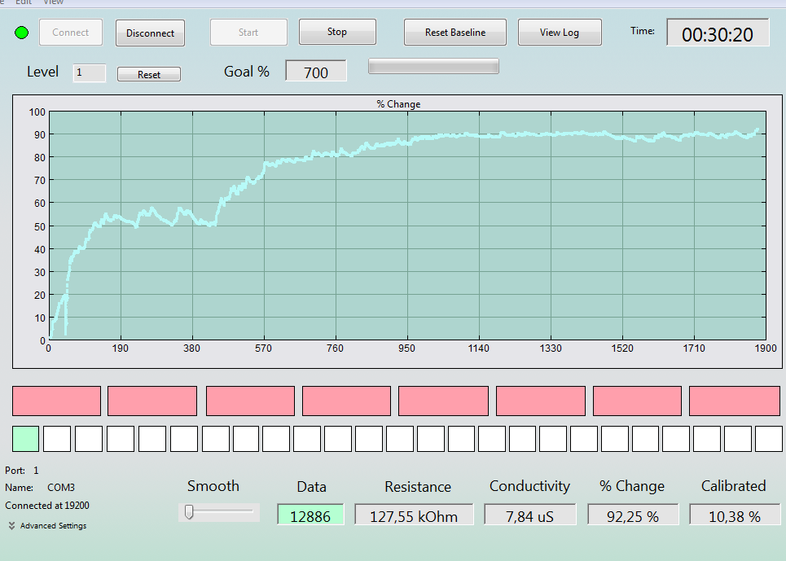Click the goal progress bar

pos(433,66)
